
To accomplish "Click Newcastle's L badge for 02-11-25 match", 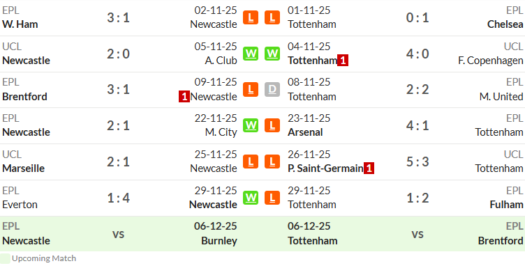I will (x=251, y=17).
